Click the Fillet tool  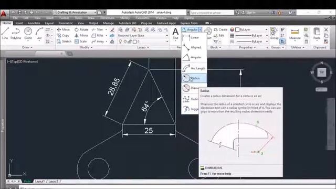98,36
